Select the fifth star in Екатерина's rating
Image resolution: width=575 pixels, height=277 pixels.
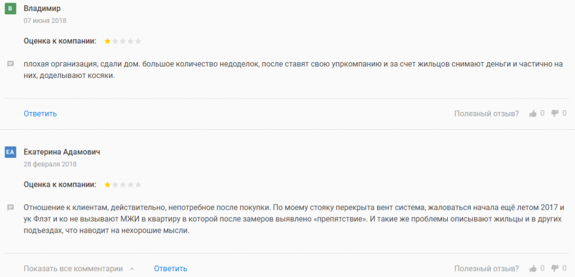click(x=138, y=184)
